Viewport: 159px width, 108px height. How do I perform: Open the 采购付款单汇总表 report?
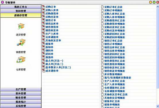click(115, 27)
